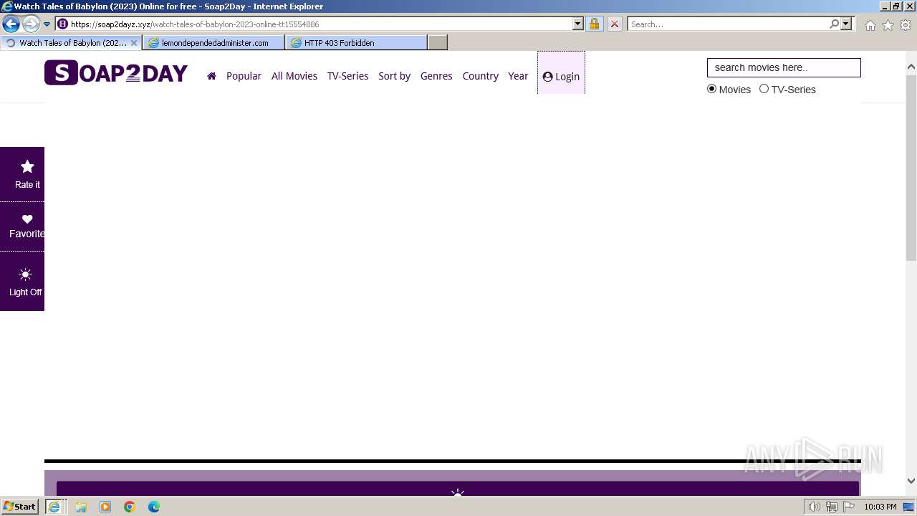The height and width of the screenshot is (516, 917).
Task: Add movie to Favorite with heart icon
Action: click(27, 219)
